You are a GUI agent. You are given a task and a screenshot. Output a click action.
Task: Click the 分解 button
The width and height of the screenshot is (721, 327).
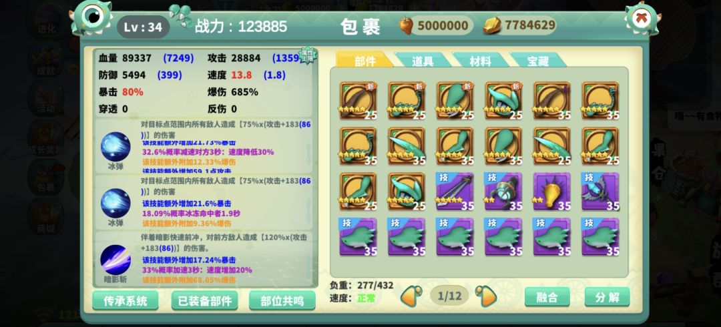click(x=607, y=297)
